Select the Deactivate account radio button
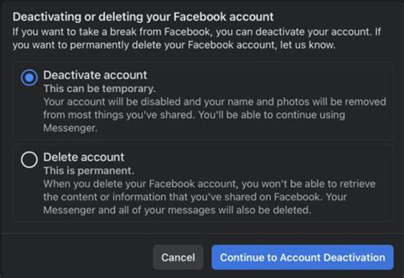This screenshot has width=404, height=278. click(29, 78)
